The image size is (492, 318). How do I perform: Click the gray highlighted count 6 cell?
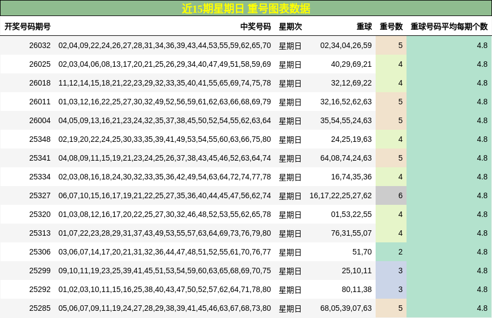(x=391, y=195)
